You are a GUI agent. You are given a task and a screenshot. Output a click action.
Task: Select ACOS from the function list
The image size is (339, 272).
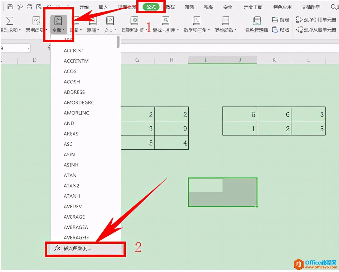tap(70, 71)
